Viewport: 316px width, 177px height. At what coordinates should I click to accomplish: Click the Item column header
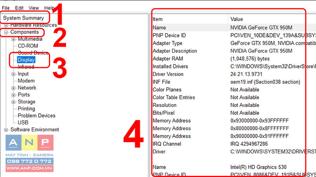point(190,19)
